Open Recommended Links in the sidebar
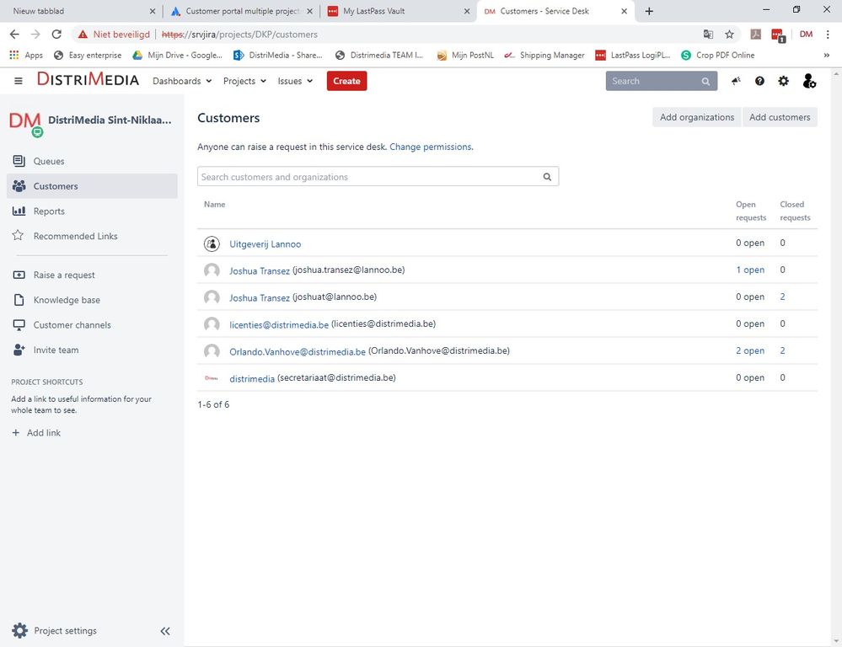This screenshot has height=647, width=842. click(x=92, y=236)
